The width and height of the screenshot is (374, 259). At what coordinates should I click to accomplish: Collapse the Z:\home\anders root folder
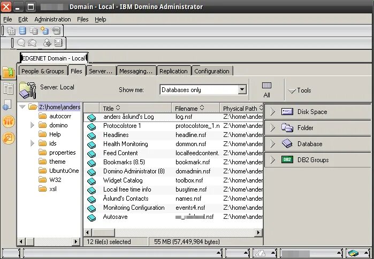click(x=22, y=107)
